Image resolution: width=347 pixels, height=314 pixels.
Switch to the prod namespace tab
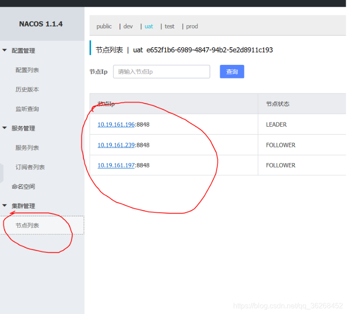(x=192, y=26)
